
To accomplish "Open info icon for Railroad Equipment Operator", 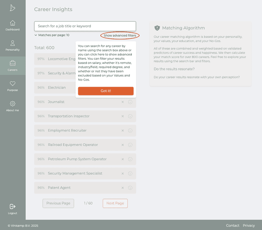I will [x=130, y=145].
